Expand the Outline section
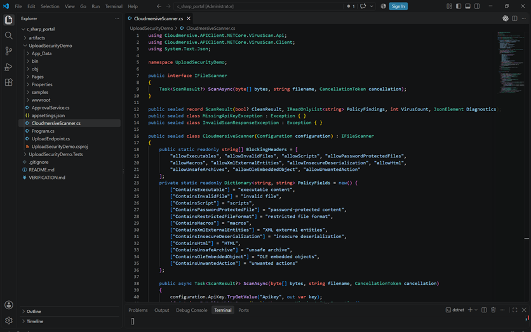The height and width of the screenshot is (332, 531). [x=71, y=311]
